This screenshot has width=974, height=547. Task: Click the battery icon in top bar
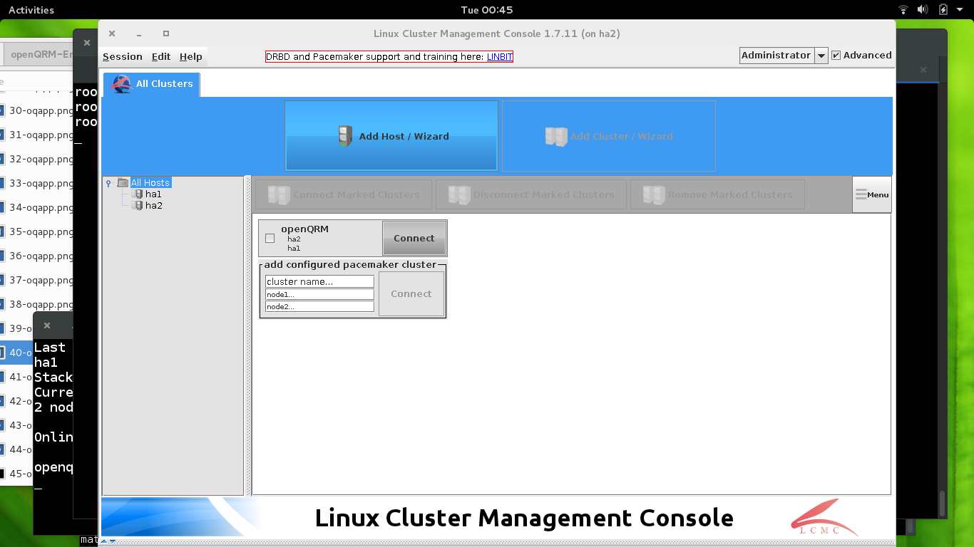[943, 10]
